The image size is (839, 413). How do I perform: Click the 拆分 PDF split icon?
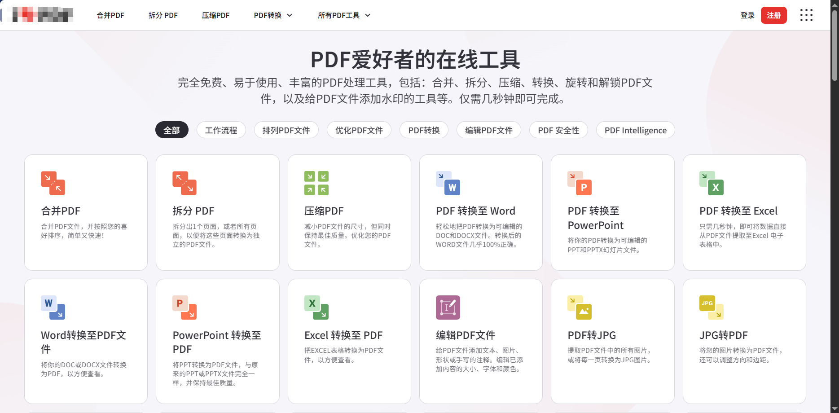tap(184, 183)
